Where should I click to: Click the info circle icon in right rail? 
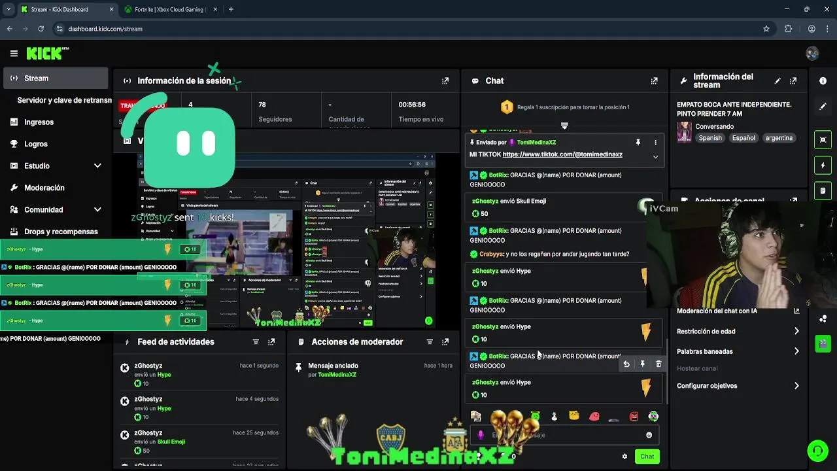tap(823, 80)
